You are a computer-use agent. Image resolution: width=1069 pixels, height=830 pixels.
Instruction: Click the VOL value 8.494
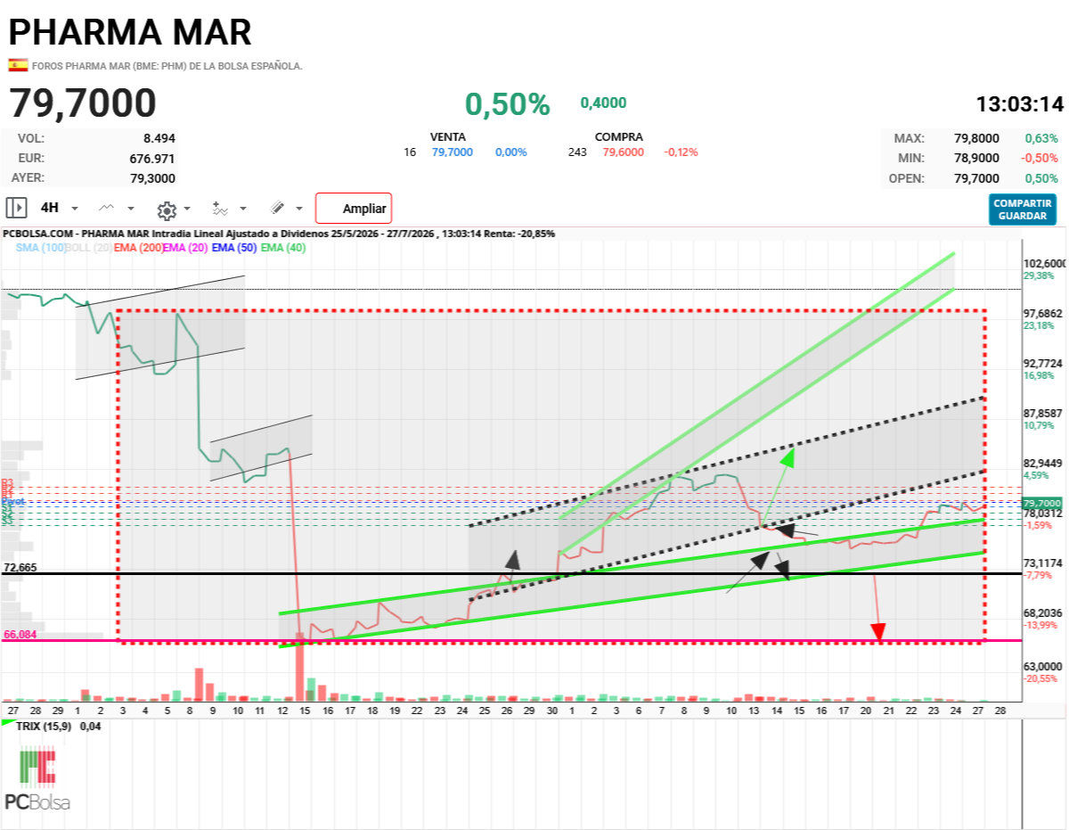[x=159, y=138]
